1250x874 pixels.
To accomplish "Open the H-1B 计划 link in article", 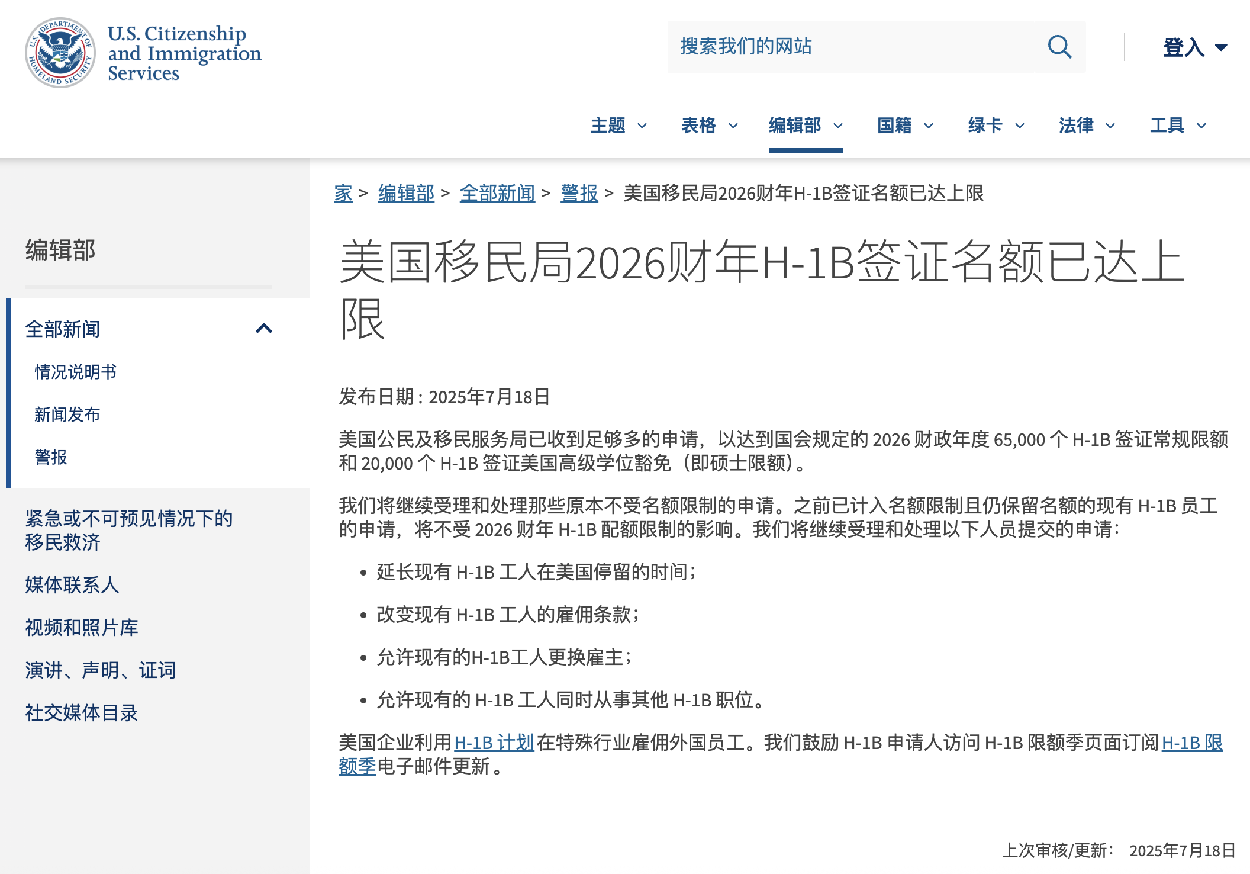I will (494, 743).
